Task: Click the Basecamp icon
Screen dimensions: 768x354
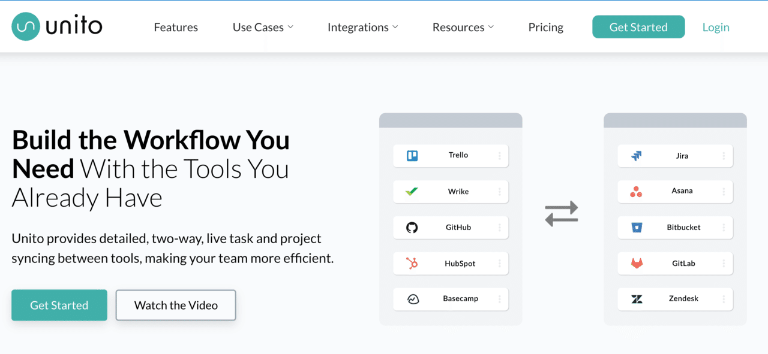Action: tap(413, 299)
